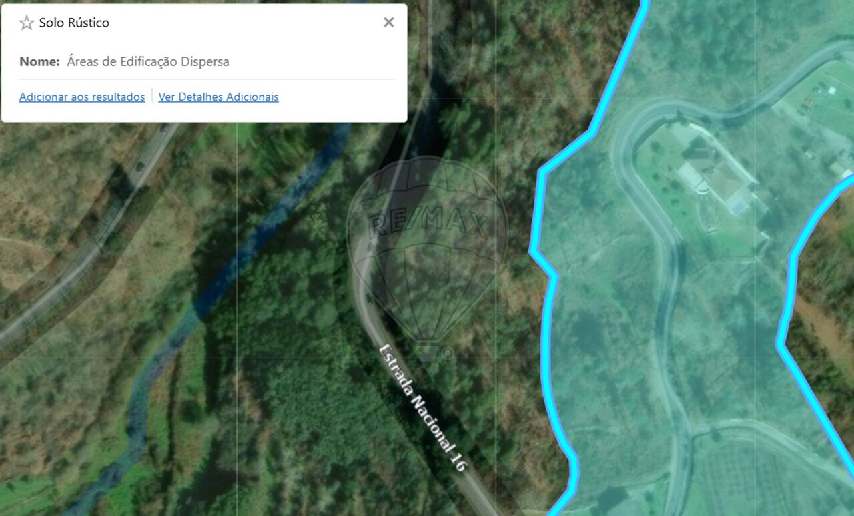Click the Áreas de Edificação Dispersa name value

click(x=148, y=61)
